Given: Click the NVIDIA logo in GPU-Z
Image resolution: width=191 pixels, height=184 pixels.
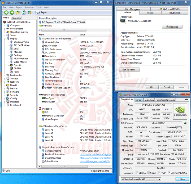Looking at the screenshot, I should point(180,111).
